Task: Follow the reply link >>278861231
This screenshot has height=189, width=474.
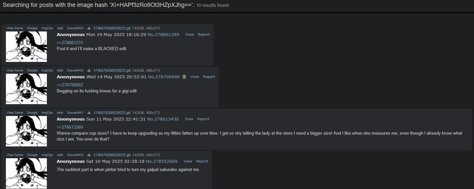Action: pyautogui.click(x=70, y=43)
